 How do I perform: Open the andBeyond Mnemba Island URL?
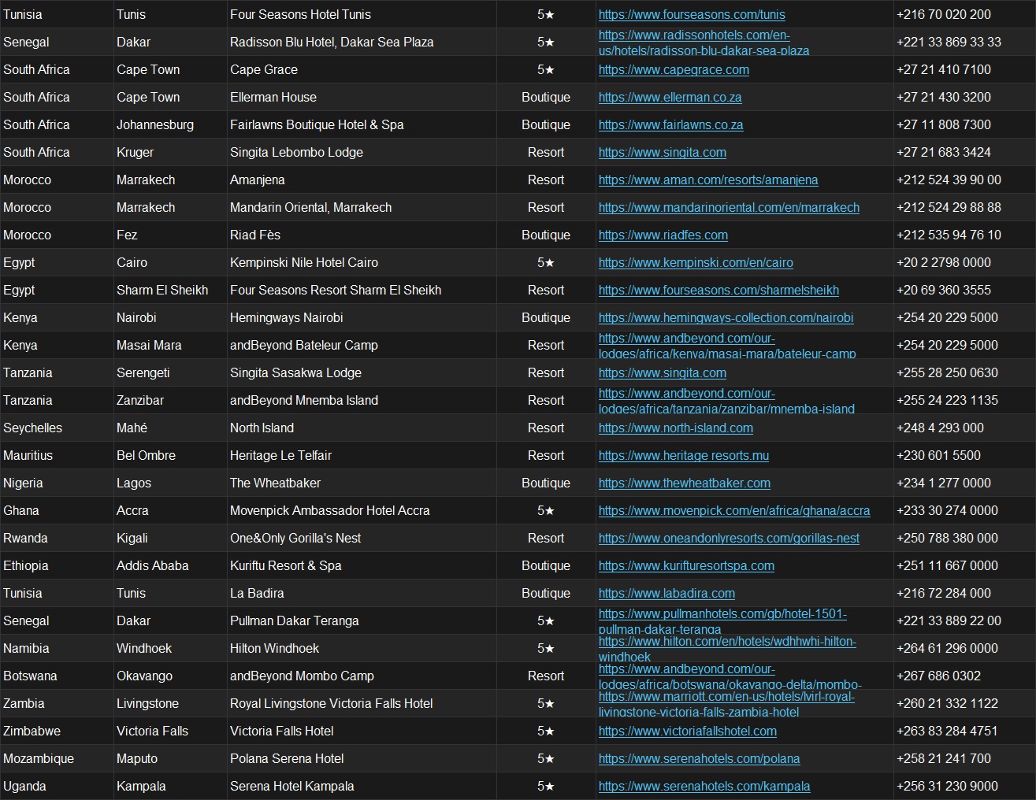(726, 401)
